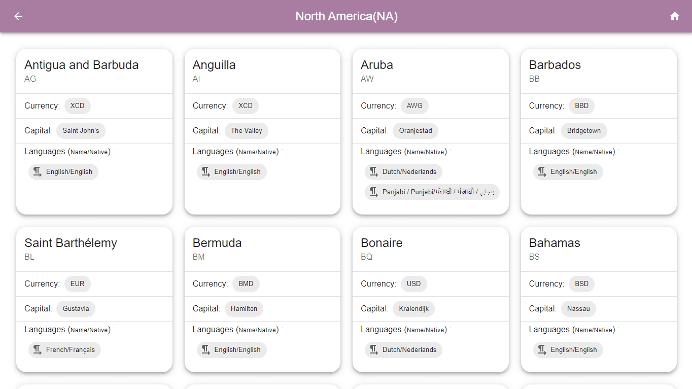Click the language icon on Bahamas' English chip
Screen dimensions: 692x389
541,349
